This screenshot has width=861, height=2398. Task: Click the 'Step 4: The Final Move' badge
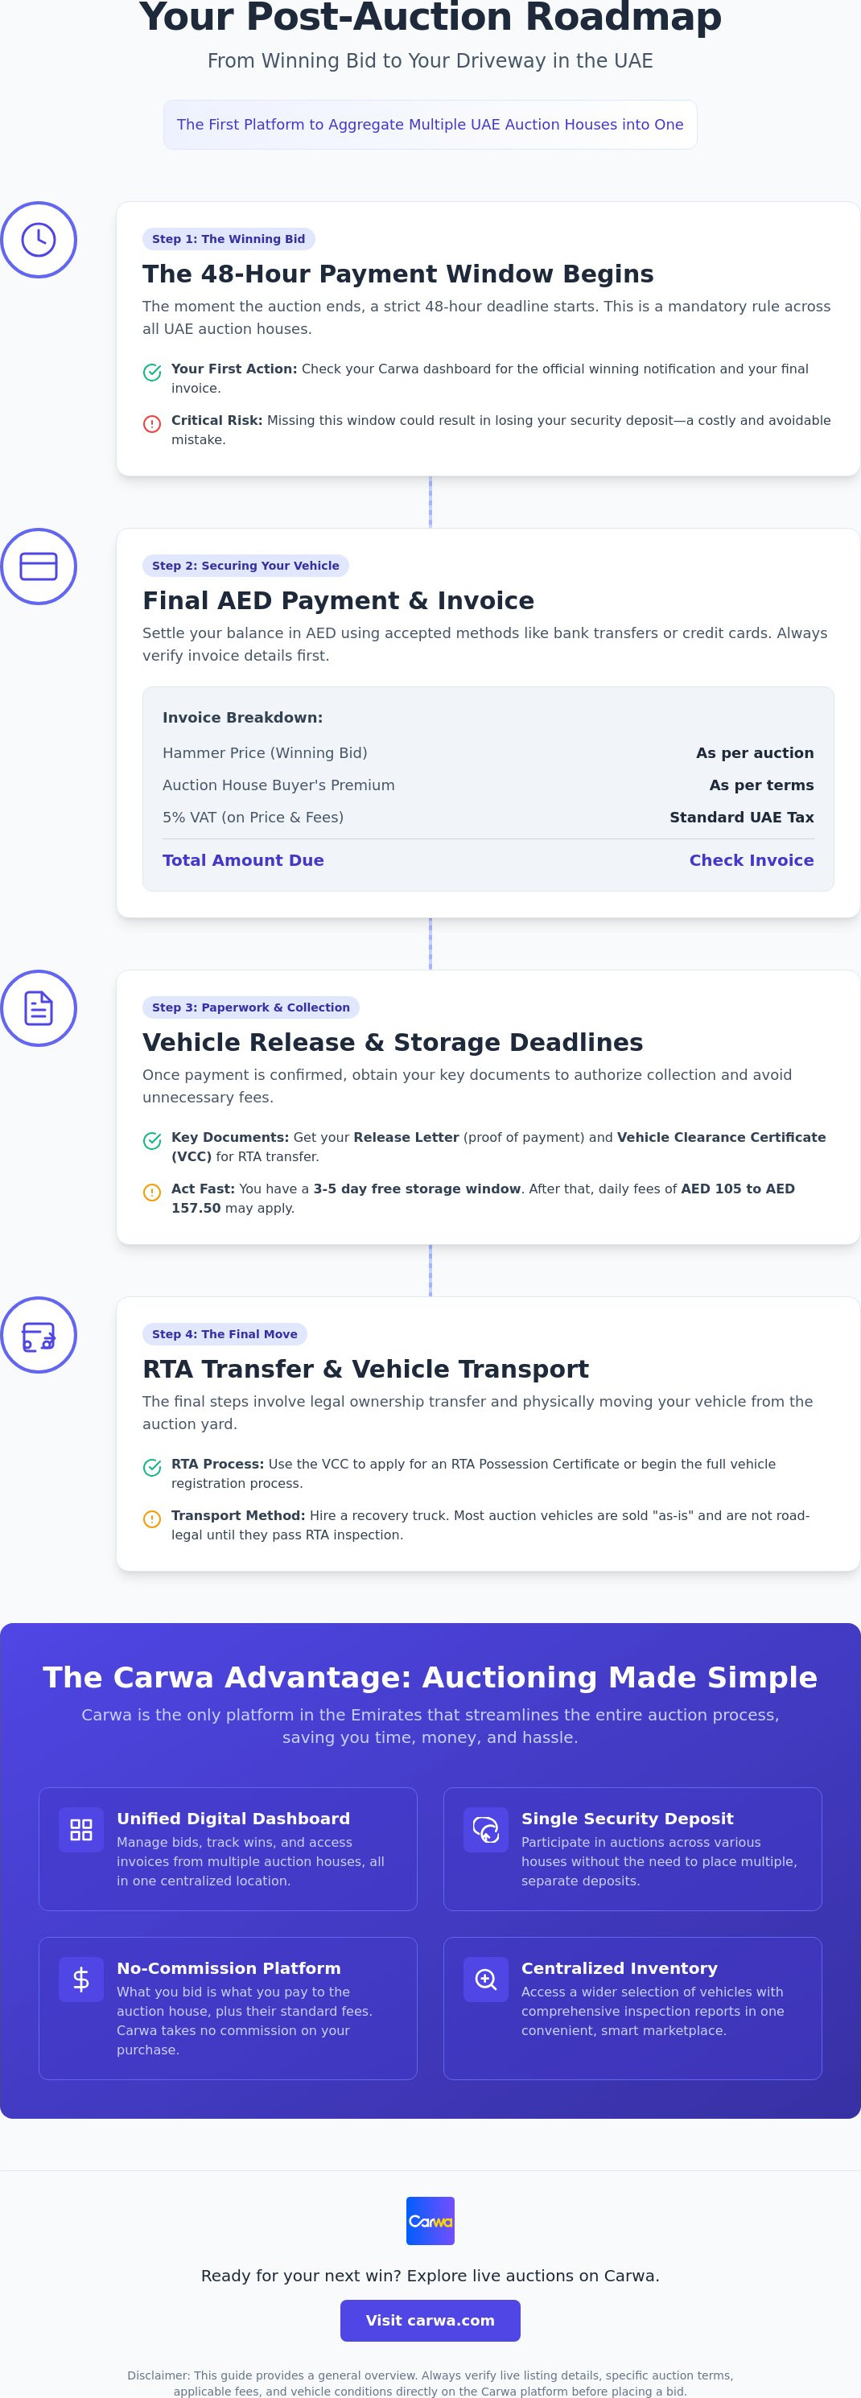pos(225,1335)
